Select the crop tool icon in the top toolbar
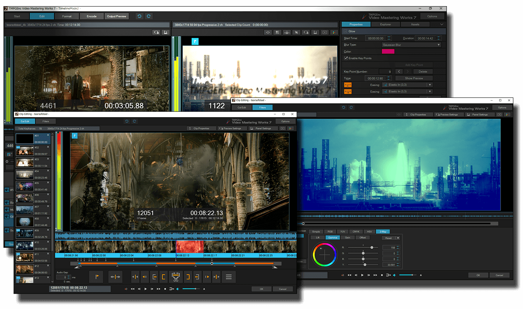Image resolution: width=523 pixels, height=309 pixels. (296, 32)
